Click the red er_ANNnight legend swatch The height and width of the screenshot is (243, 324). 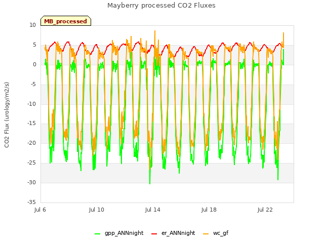(154, 234)
